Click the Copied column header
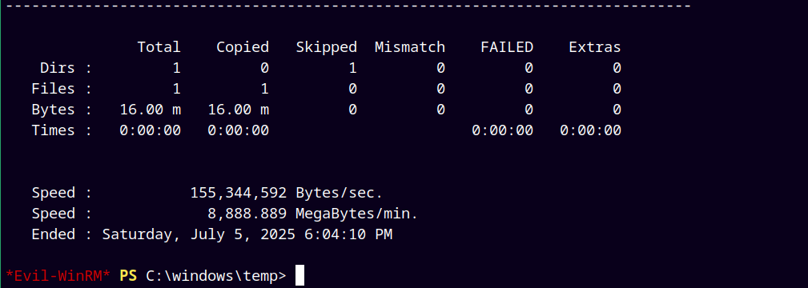Screen dimensions: 808x288 243,47
